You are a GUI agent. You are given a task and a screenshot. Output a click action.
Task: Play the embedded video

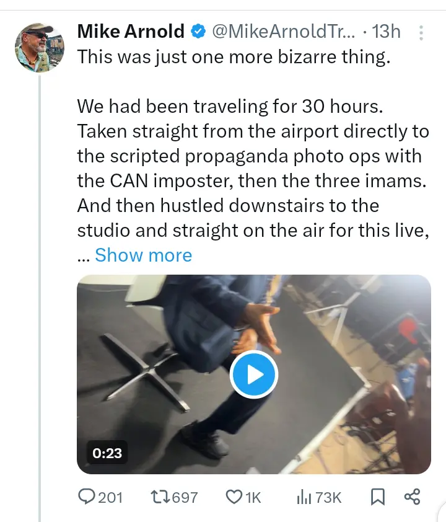click(254, 374)
